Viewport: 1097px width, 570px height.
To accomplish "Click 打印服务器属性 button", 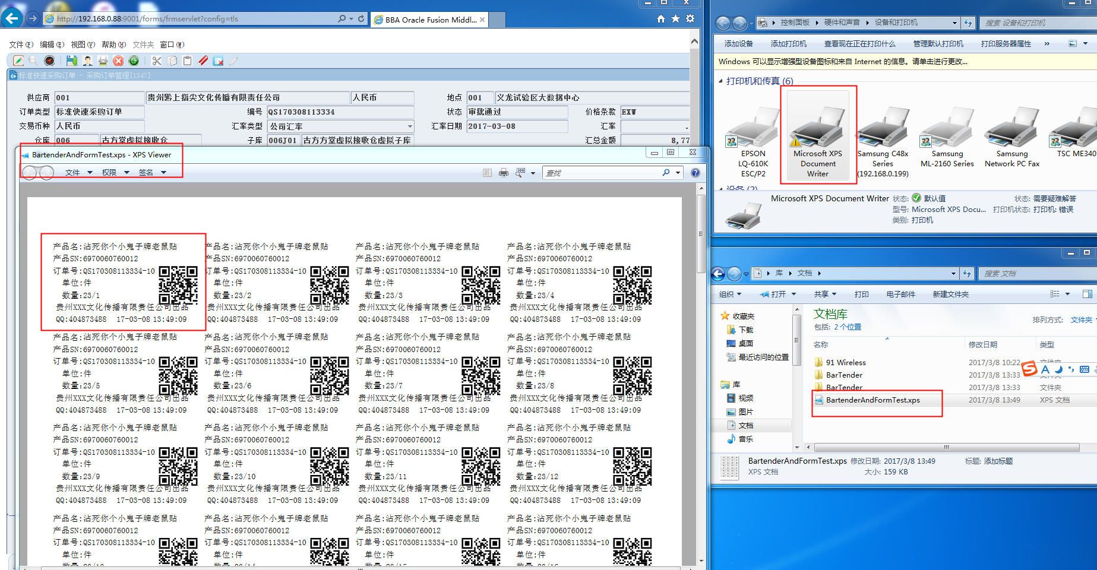I will click(1006, 43).
